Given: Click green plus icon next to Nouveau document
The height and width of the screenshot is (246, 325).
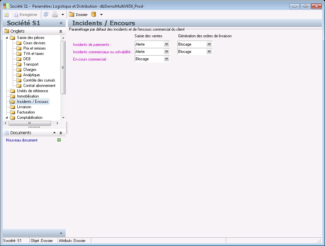Looking at the screenshot, I should pyautogui.click(x=59, y=140).
